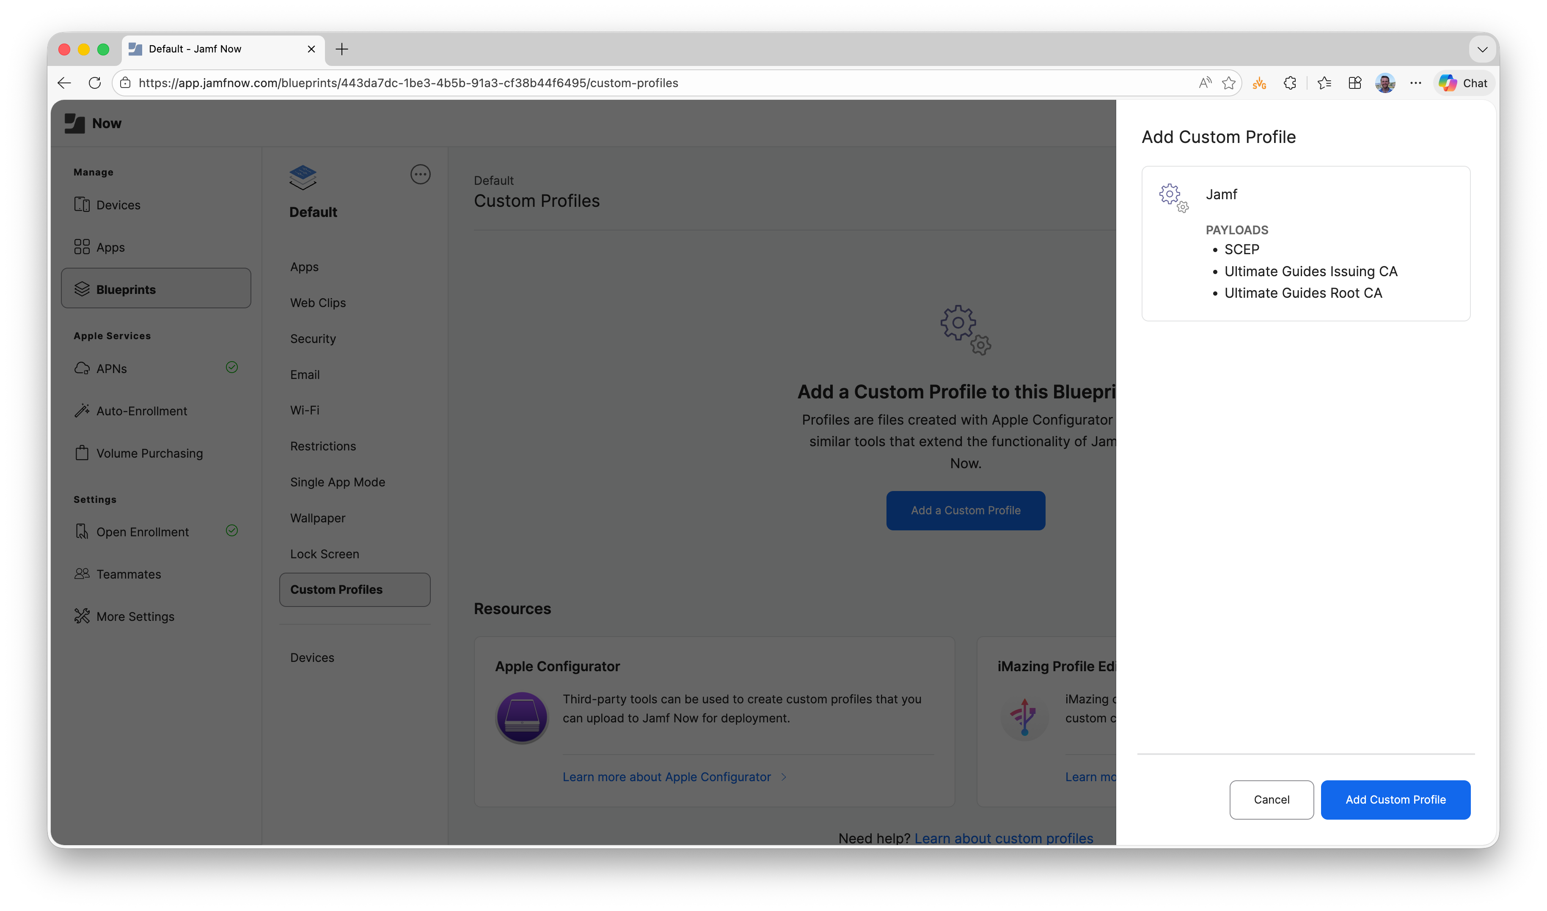Select Security from the profile categories
This screenshot has width=1547, height=911.
point(313,338)
